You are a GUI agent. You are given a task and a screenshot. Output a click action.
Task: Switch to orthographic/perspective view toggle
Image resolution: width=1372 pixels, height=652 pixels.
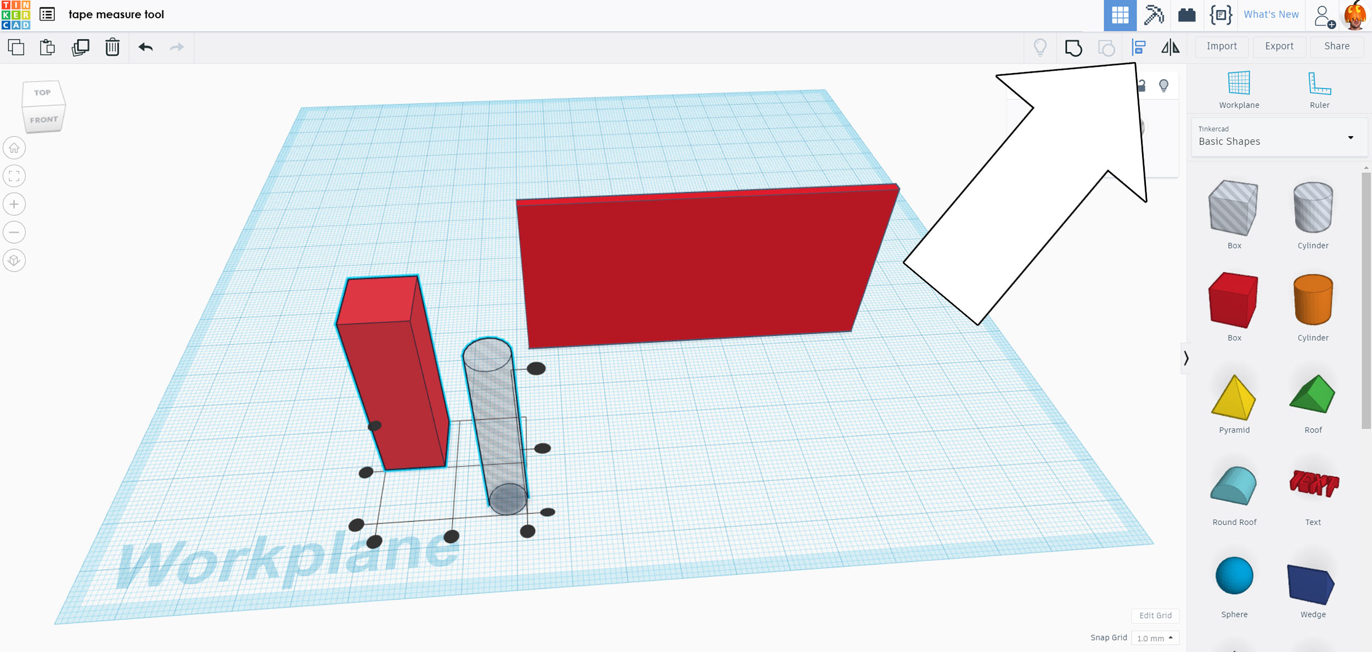14,260
